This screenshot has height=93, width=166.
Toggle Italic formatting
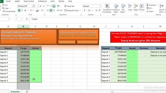pos(22,10)
